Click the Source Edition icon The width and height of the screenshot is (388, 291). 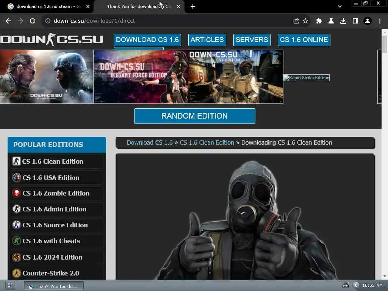pos(17,225)
